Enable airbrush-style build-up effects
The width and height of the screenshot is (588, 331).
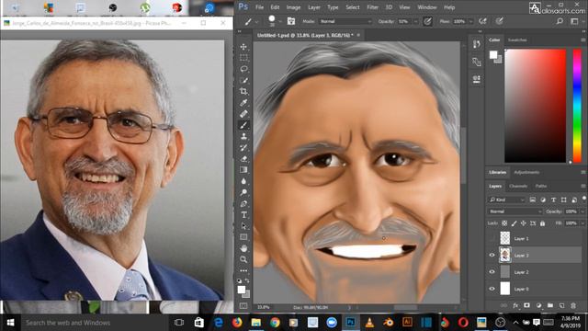coord(483,21)
